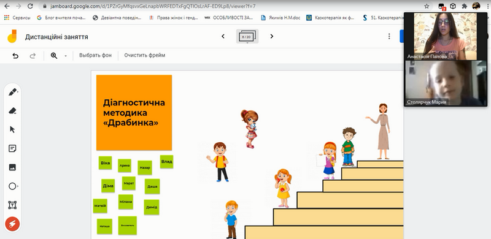Open the Chrome profile avatar
The image size is (491, 239).
476,6
